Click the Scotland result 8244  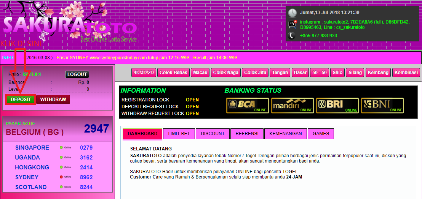[86, 187]
